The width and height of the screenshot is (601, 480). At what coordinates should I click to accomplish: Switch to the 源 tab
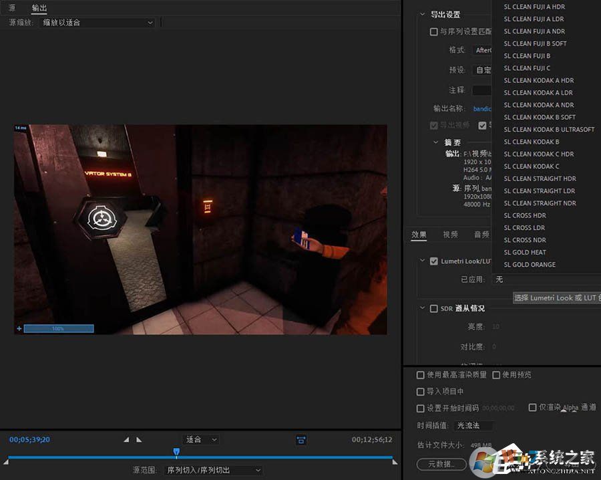pos(11,8)
